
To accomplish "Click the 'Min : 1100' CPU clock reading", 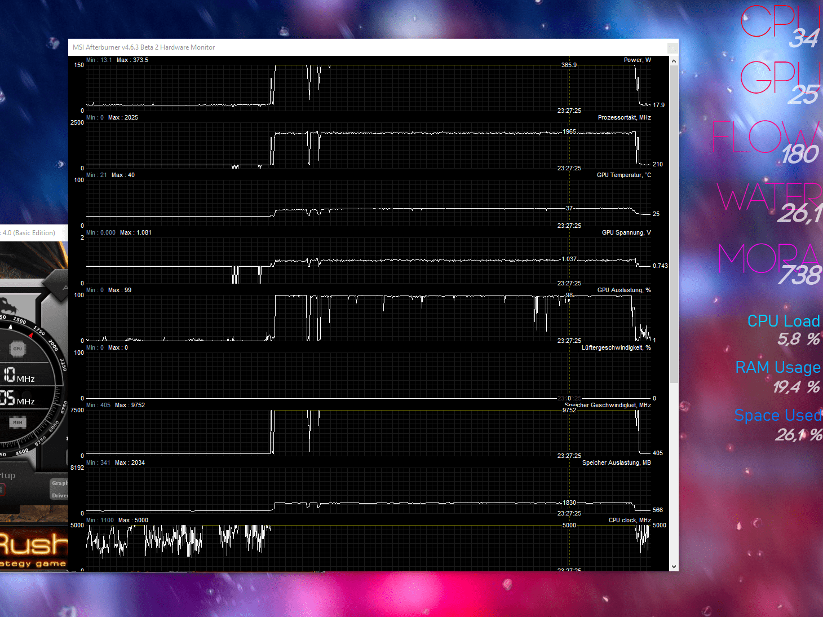I will 100,520.
